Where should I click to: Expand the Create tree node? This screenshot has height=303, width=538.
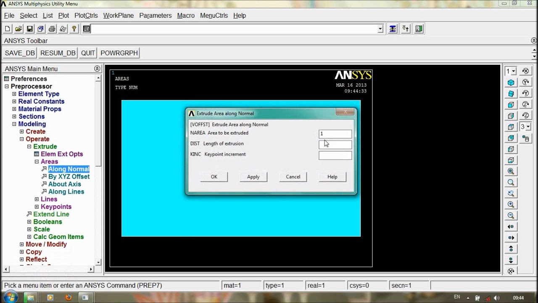tap(22, 132)
